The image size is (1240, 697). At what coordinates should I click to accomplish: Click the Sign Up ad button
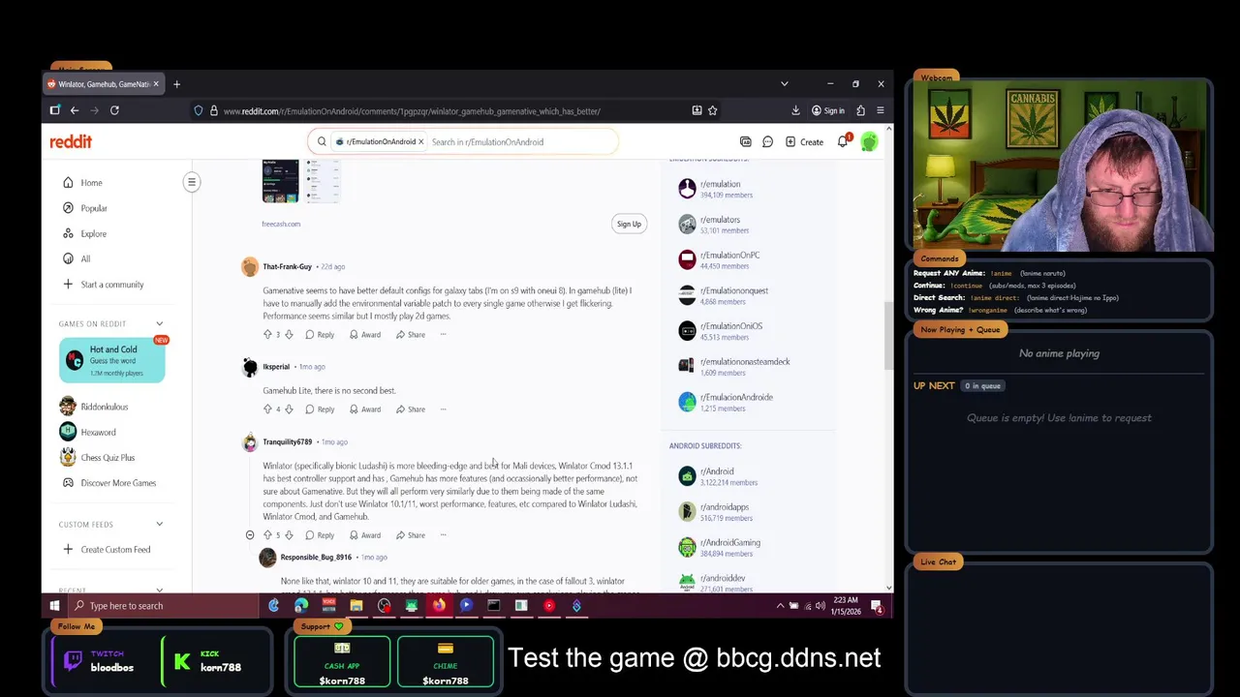(x=629, y=224)
